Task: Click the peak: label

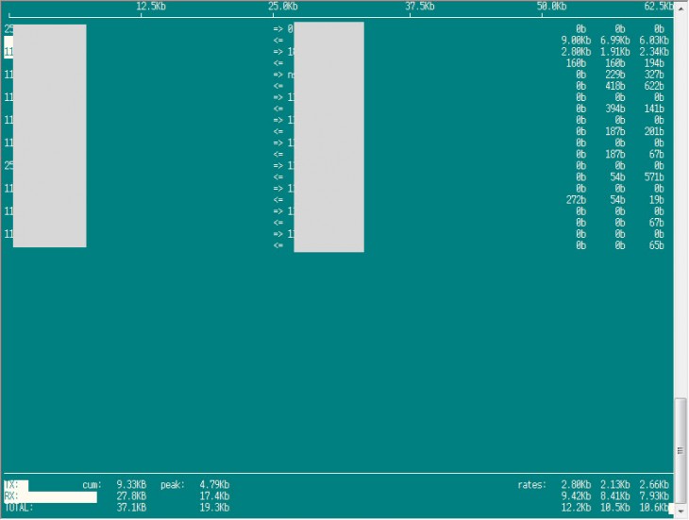Action: 174,485
